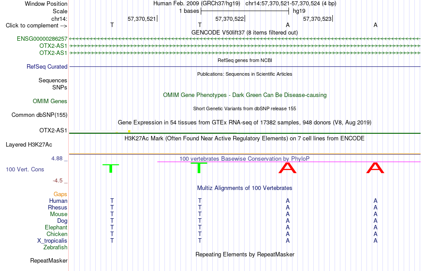Click the Common dbSNP(155) track label
The image size is (421, 271).
coord(39,115)
